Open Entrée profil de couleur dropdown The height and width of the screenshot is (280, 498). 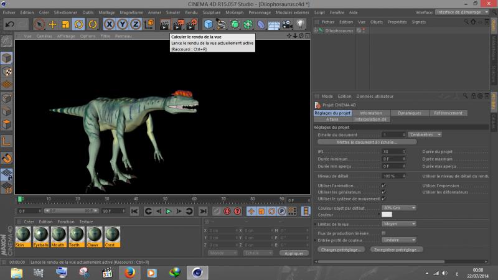point(399,240)
